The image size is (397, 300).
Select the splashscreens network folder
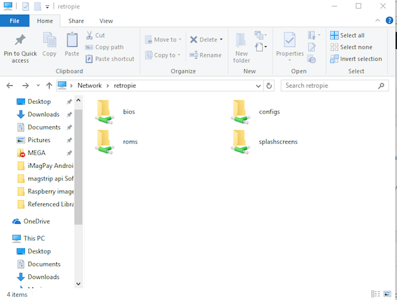(264, 141)
